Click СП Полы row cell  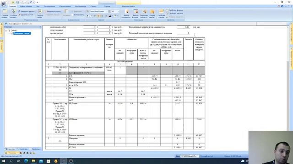point(87,126)
